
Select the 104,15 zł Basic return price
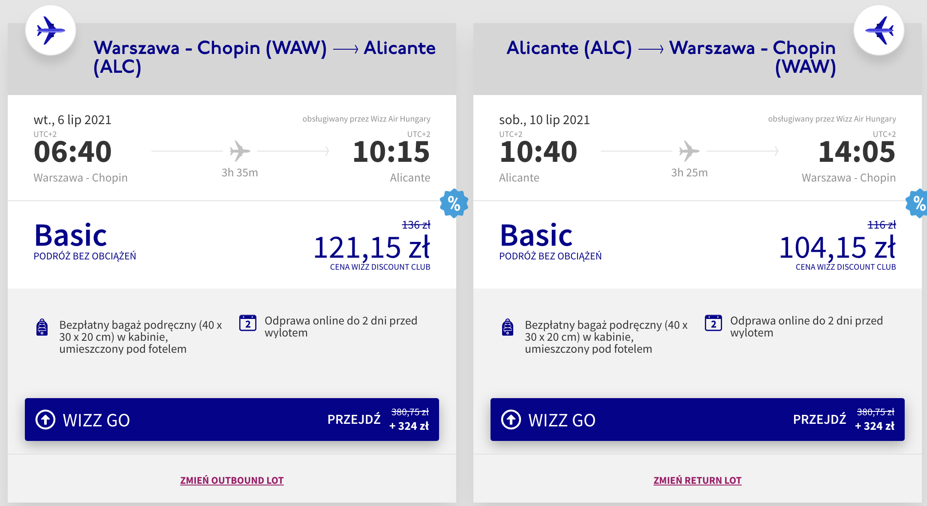(x=837, y=248)
